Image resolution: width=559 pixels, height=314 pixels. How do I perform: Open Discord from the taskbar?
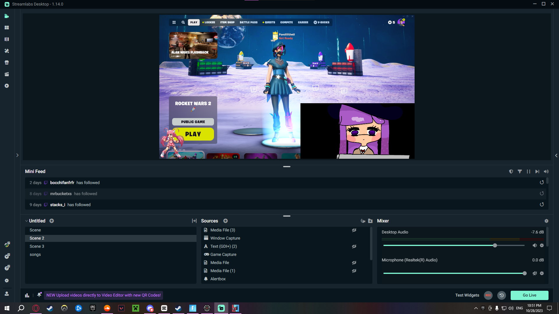pos(150,308)
